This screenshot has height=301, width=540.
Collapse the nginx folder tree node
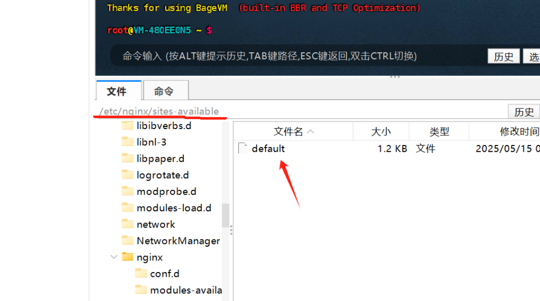click(x=114, y=257)
